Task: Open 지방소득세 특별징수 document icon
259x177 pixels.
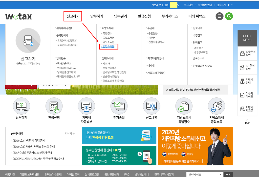Action: (x=184, y=106)
